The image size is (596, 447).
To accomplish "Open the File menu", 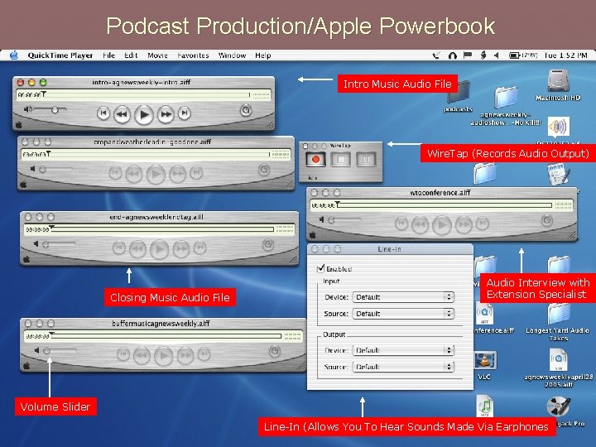I will pos(108,55).
